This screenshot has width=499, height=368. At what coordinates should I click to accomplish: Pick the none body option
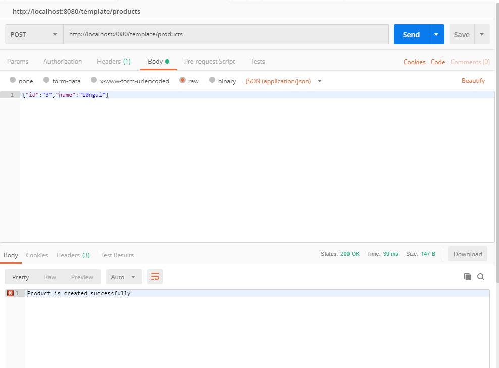pos(13,80)
